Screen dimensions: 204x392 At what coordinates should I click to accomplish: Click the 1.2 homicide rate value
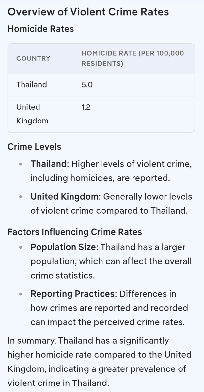[86, 107]
